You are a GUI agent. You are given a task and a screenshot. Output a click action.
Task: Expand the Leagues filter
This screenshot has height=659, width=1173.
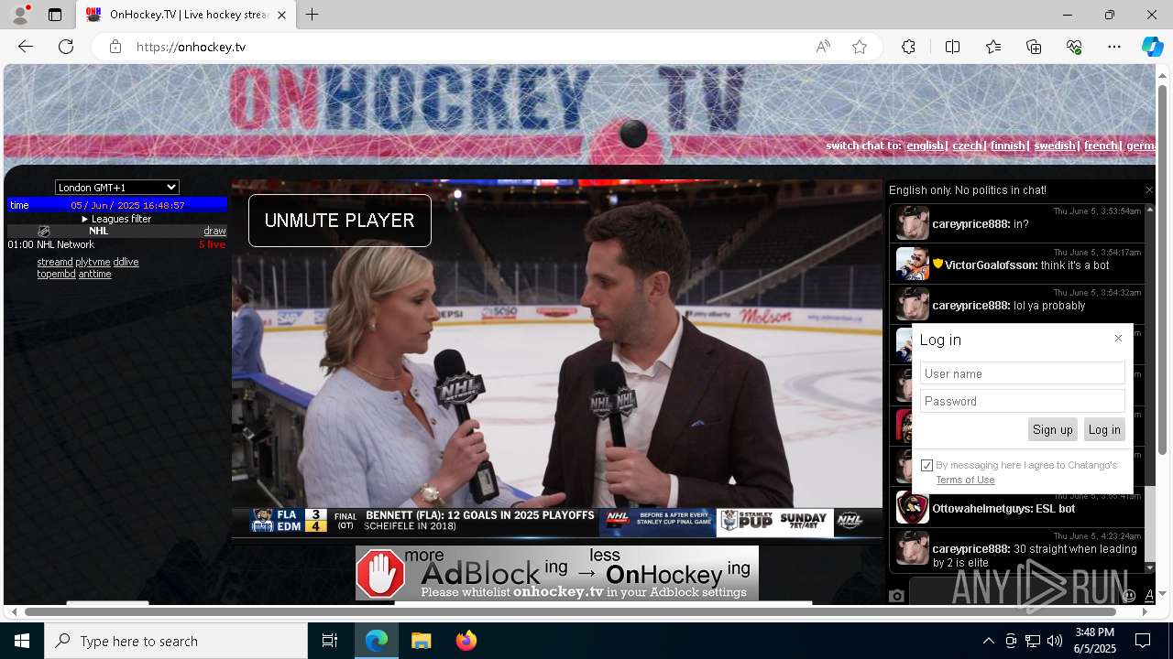click(116, 219)
